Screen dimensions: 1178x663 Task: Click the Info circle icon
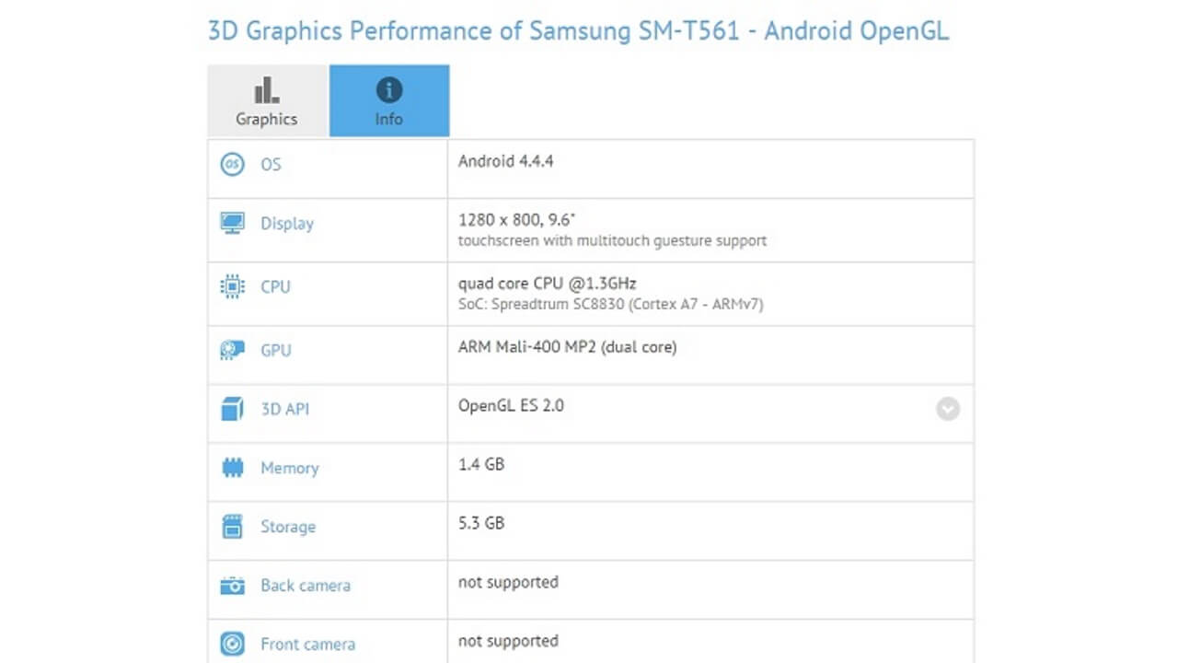pyautogui.click(x=388, y=89)
